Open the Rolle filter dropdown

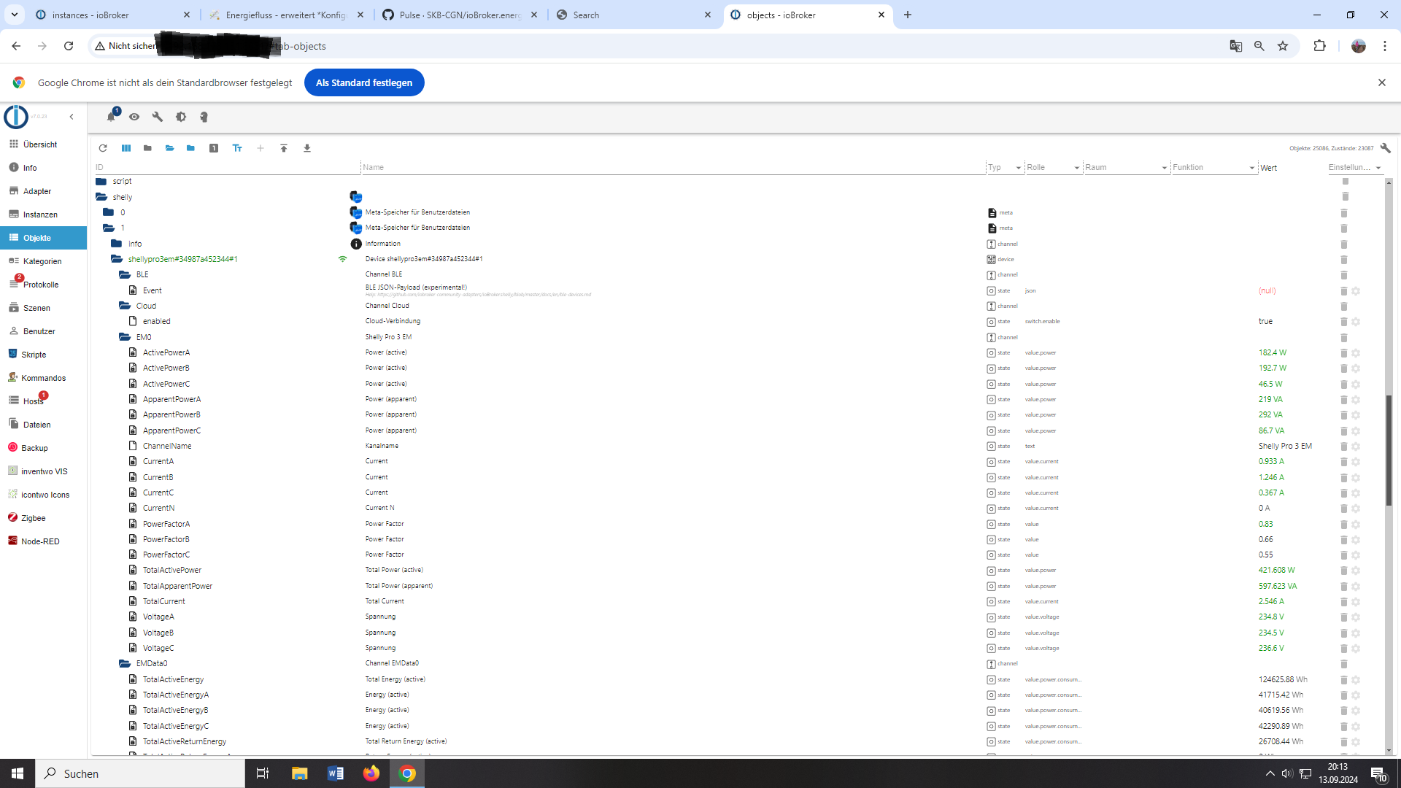click(1076, 168)
